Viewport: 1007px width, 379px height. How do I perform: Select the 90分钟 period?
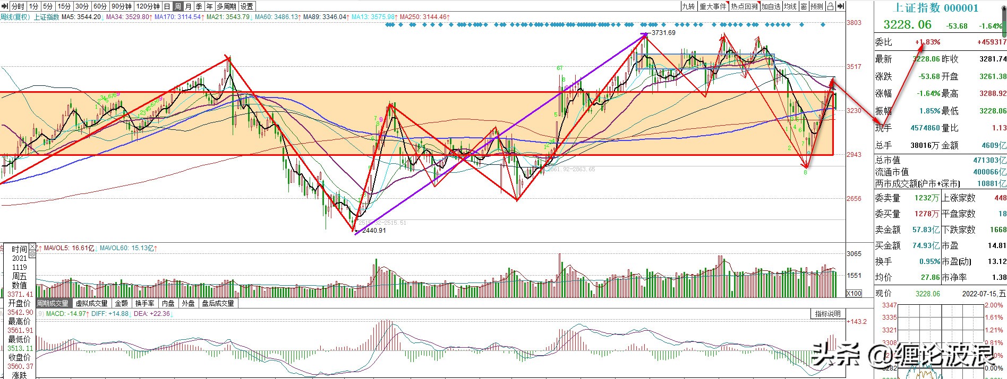pyautogui.click(x=122, y=6)
